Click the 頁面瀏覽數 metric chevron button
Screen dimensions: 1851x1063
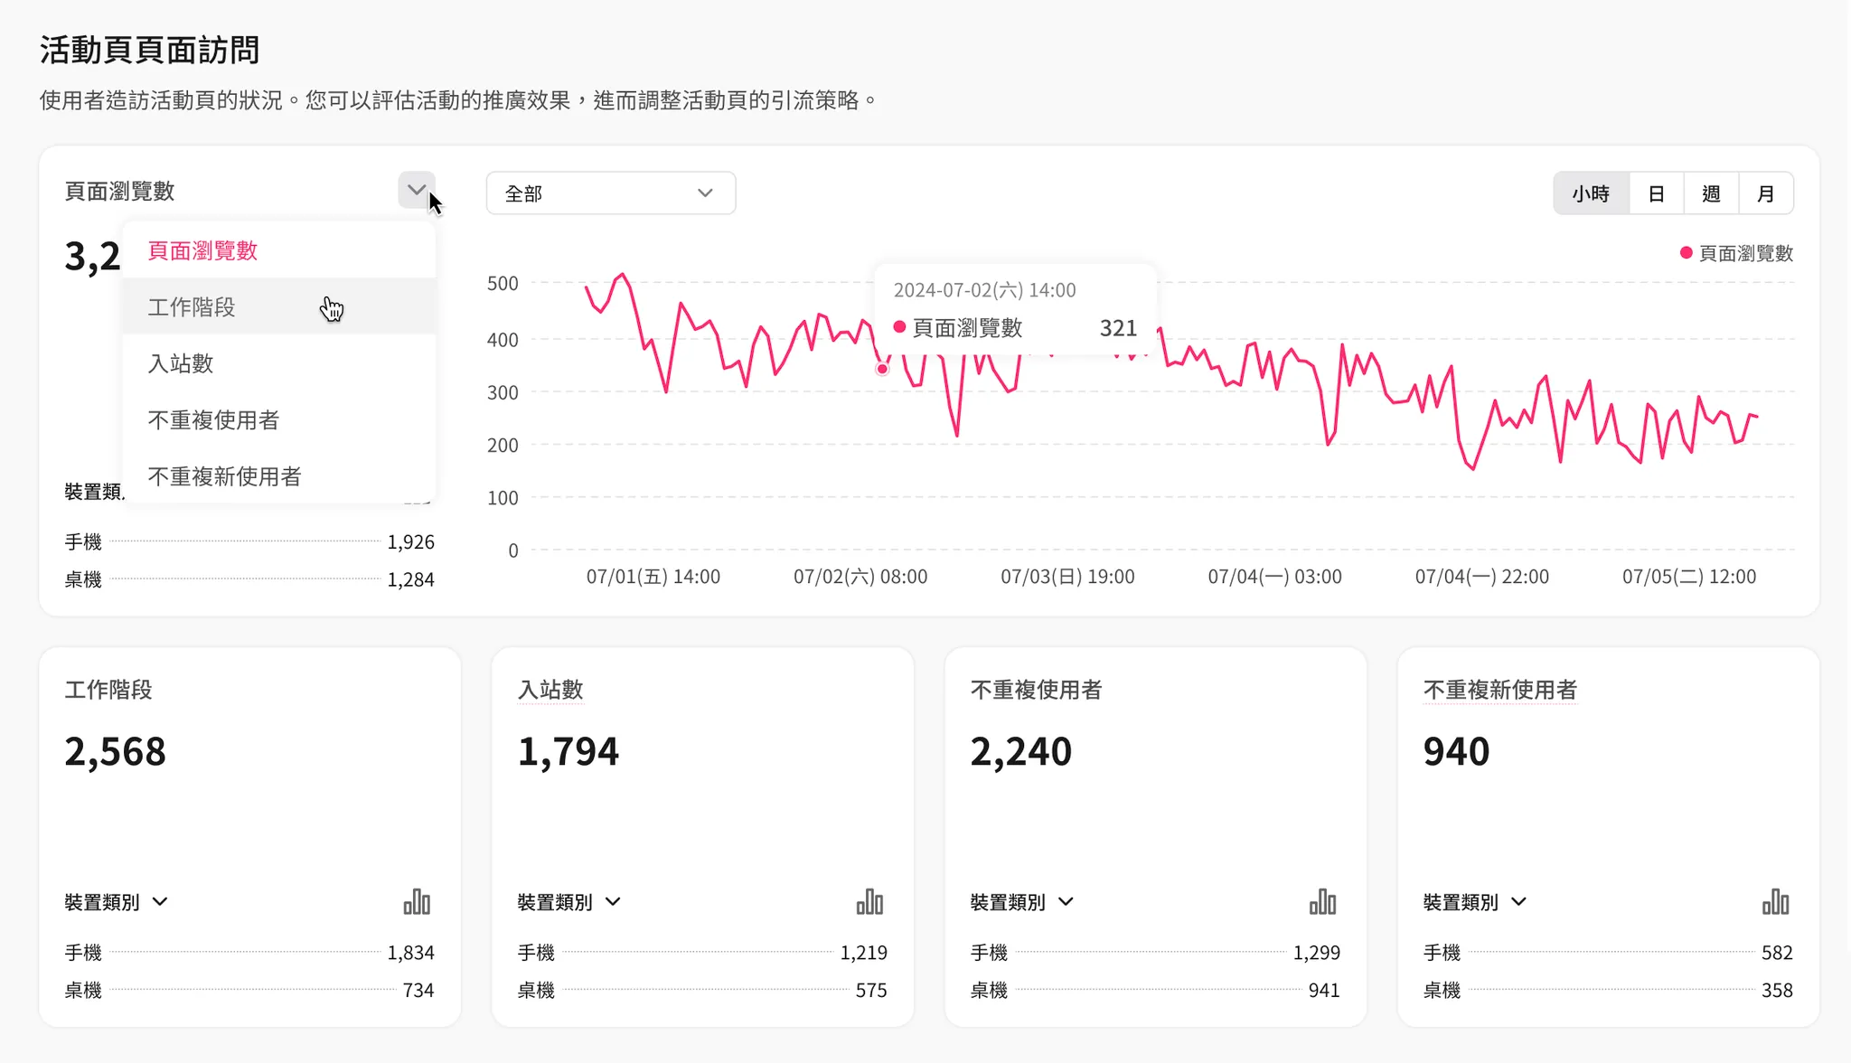pyautogui.click(x=417, y=190)
